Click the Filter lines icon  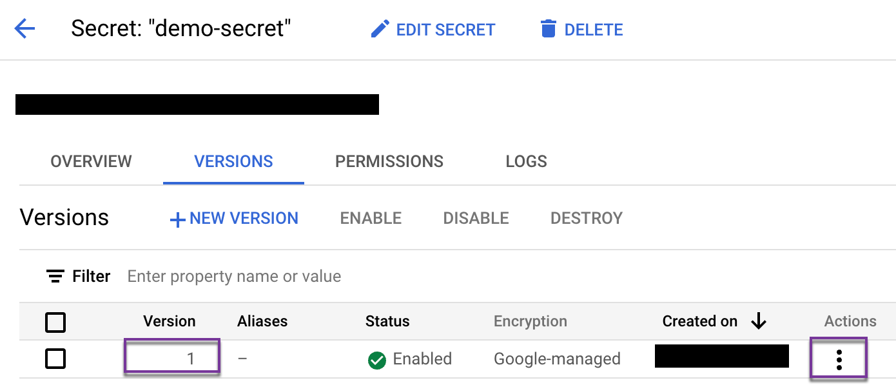coord(55,277)
